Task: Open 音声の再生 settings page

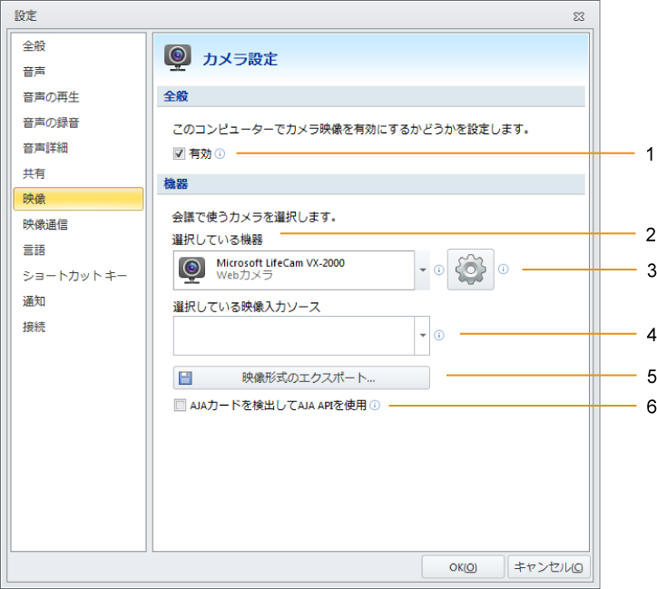Action: tap(78, 97)
